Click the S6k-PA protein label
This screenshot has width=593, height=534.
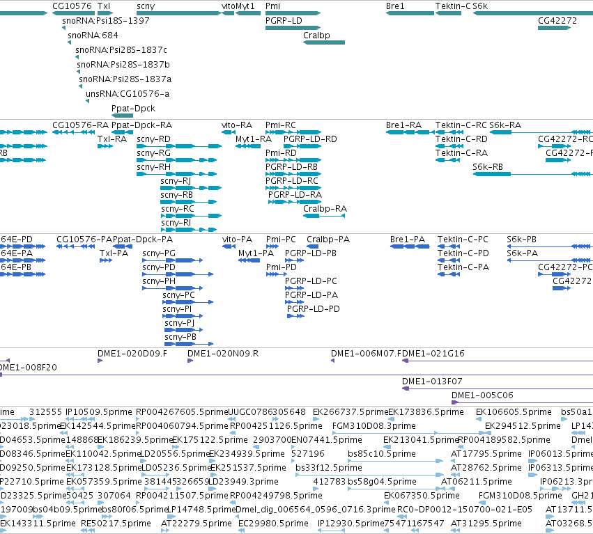tap(523, 253)
